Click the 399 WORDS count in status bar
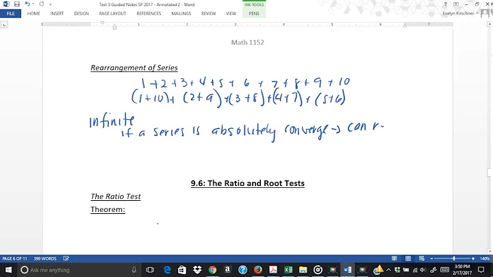The width and height of the screenshot is (493, 277). [x=45, y=258]
